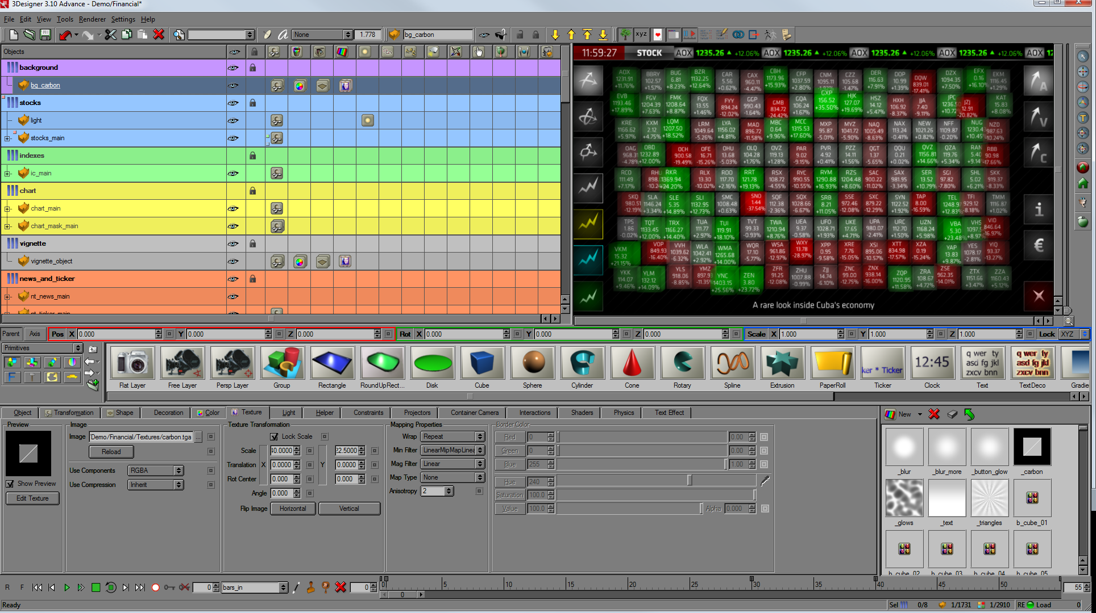Uncheck the Lock Scale checkbox
Viewport: 1096px width, 613px height.
point(275,436)
